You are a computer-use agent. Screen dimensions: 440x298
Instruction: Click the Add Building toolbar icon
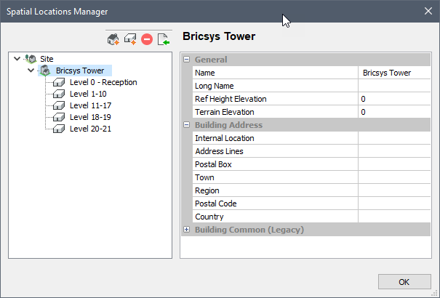[113, 39]
